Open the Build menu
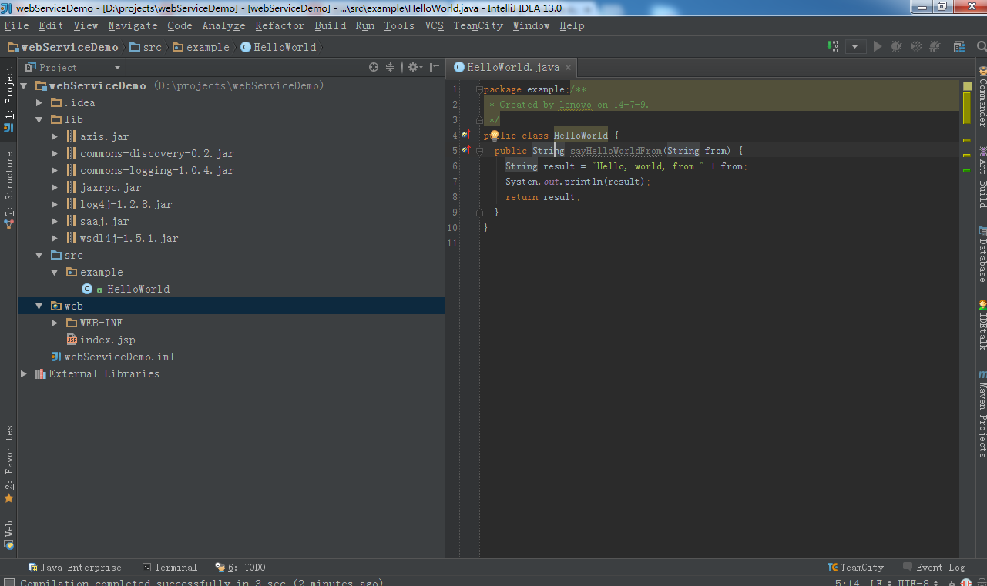Image resolution: width=987 pixels, height=586 pixels. point(331,25)
